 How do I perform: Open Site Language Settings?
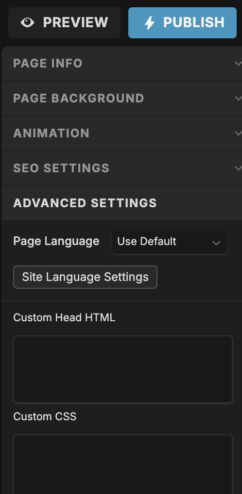(x=85, y=277)
